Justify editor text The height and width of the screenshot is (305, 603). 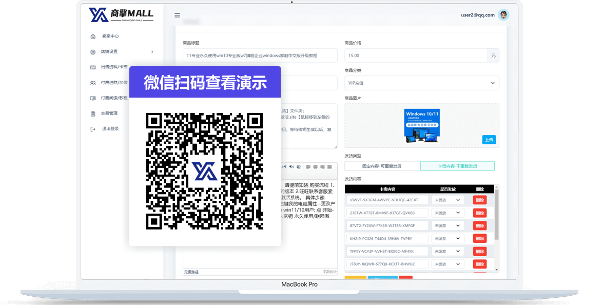tap(329, 167)
